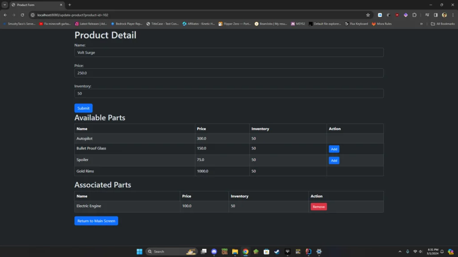Open the Flipper Zero bookmark
This screenshot has height=257, width=458.
click(x=234, y=24)
